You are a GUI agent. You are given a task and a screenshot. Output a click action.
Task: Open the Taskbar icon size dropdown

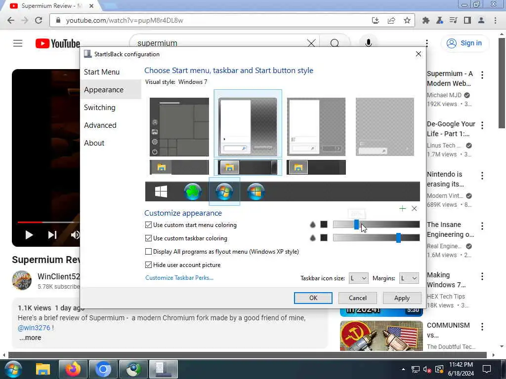point(359,278)
